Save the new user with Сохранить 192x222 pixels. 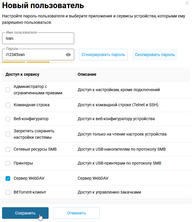[25, 213]
